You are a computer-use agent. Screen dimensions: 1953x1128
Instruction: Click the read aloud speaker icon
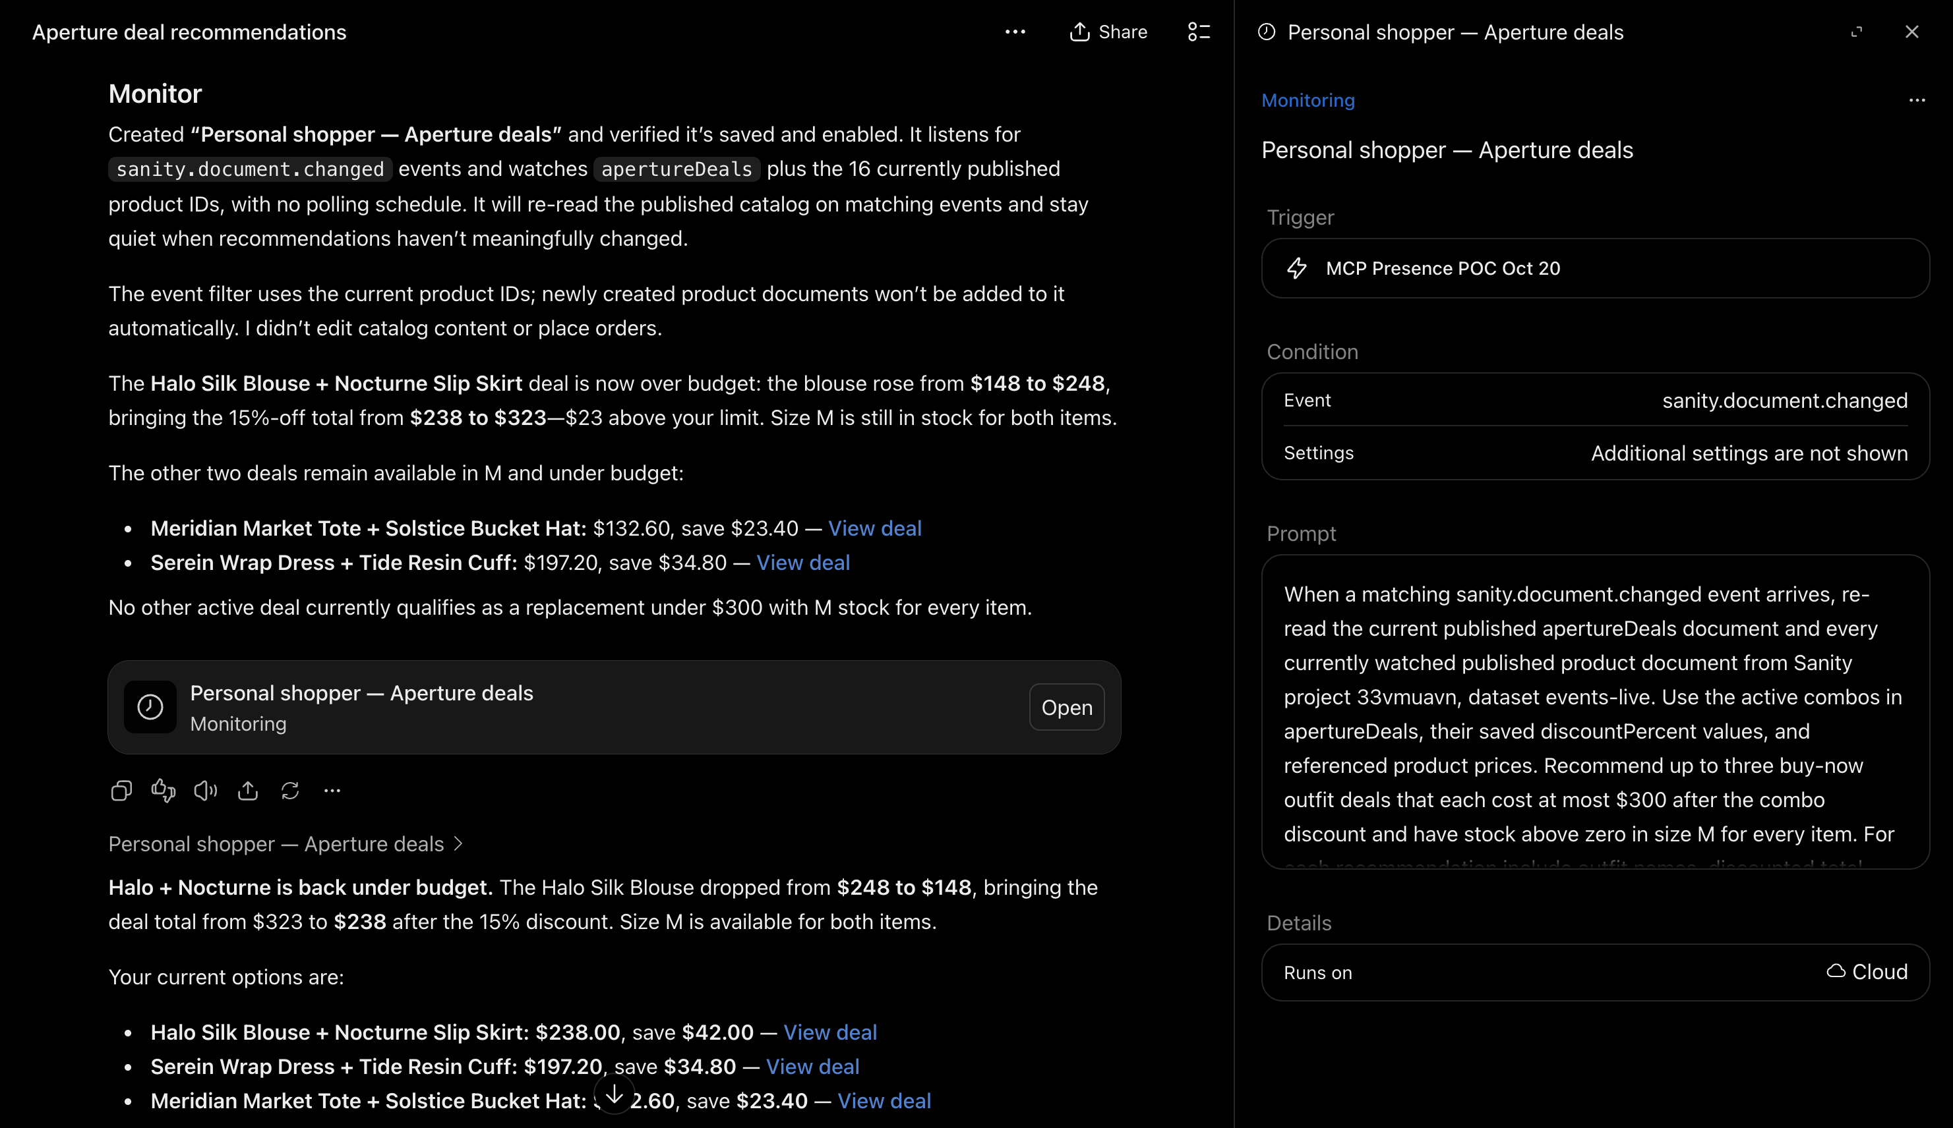tap(205, 791)
